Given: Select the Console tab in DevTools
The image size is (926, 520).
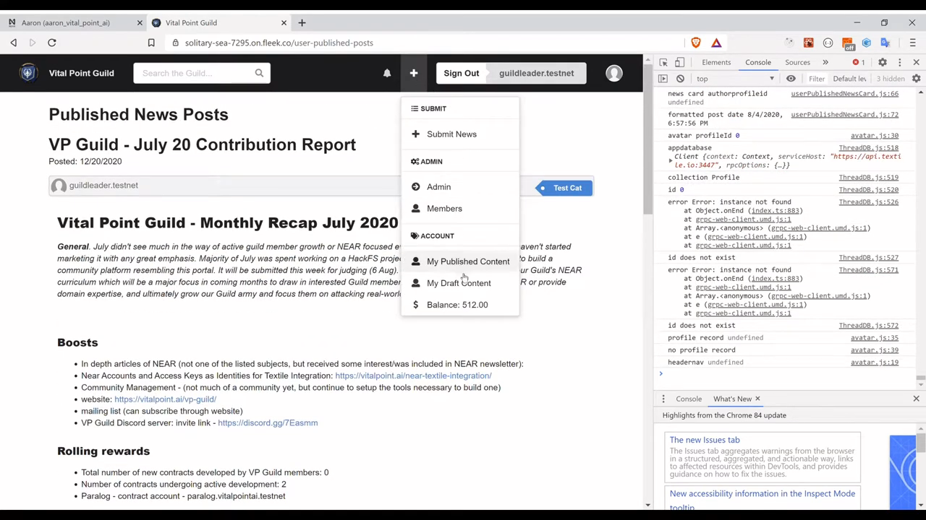Looking at the screenshot, I should click(x=758, y=62).
